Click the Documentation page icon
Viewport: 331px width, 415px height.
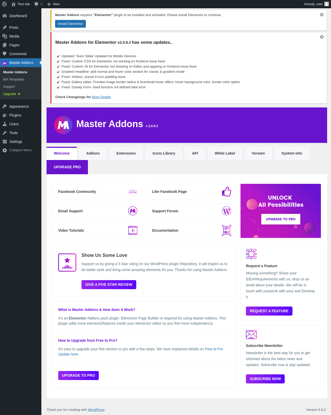coord(227,230)
